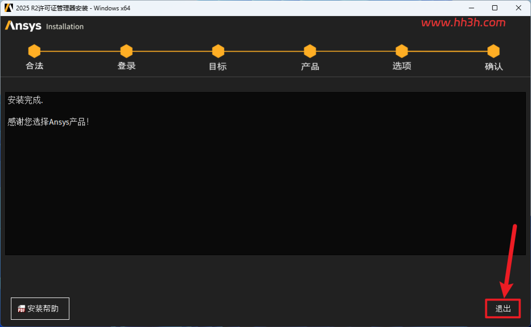Viewport: 531px width, 327px height.
Task: Click the 退出 exit button
Action: 503,308
